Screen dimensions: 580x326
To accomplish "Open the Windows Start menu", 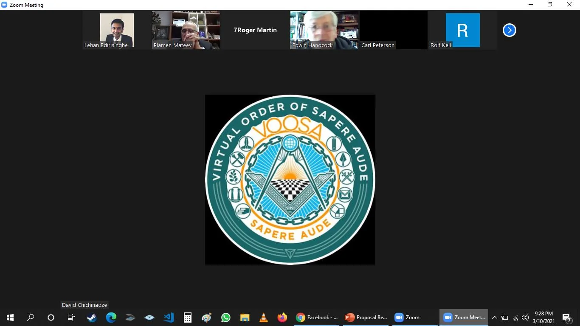I will (x=10, y=318).
